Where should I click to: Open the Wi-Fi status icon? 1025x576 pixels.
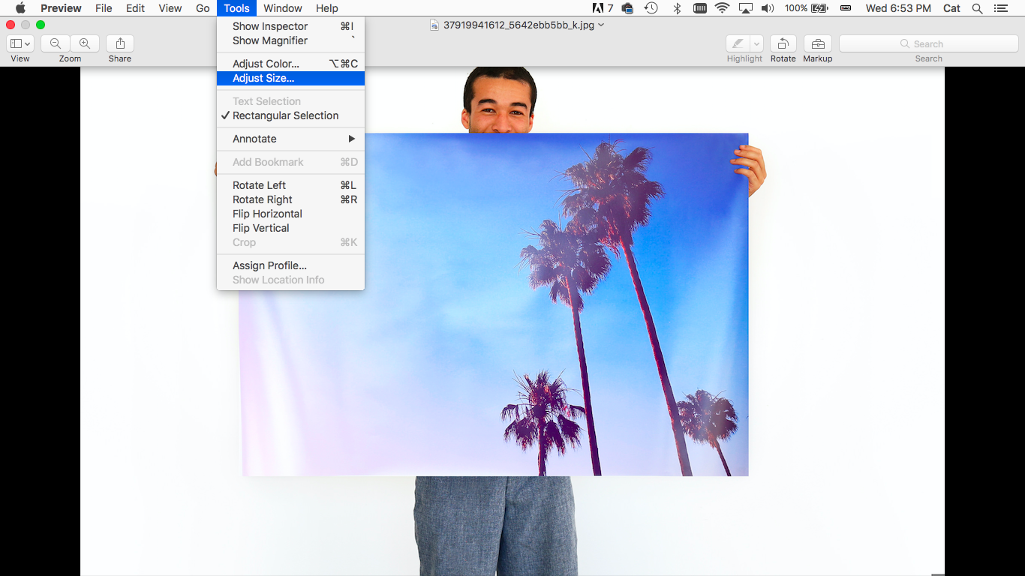point(722,8)
